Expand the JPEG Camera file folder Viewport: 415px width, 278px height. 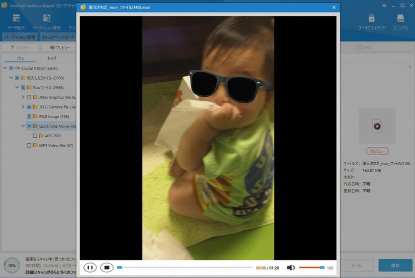point(23,107)
